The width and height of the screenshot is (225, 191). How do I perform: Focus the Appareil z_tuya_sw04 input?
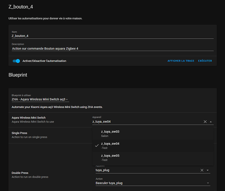[x=147, y=122]
